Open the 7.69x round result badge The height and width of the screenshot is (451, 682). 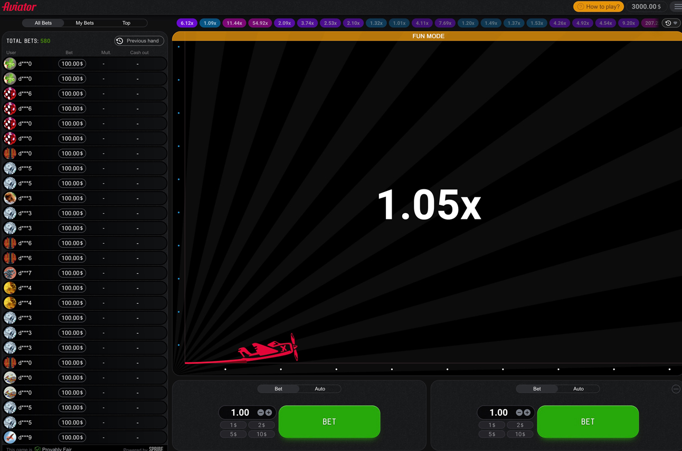(445, 23)
